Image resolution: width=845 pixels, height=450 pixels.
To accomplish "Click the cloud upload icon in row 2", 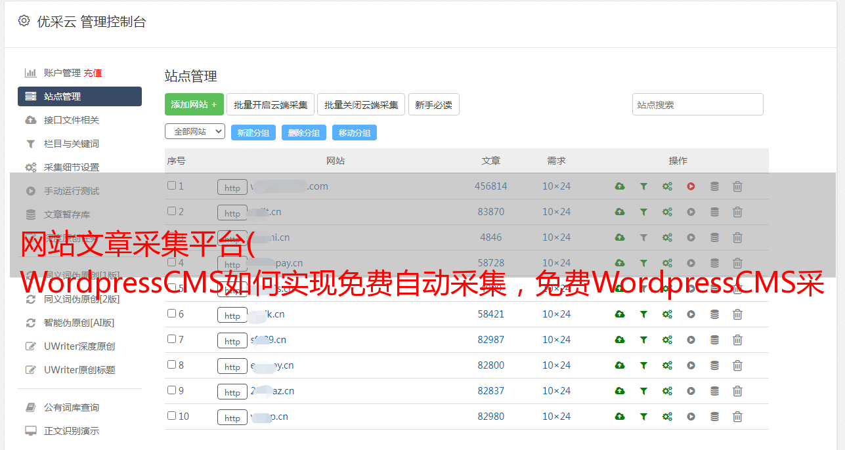I will [x=620, y=212].
